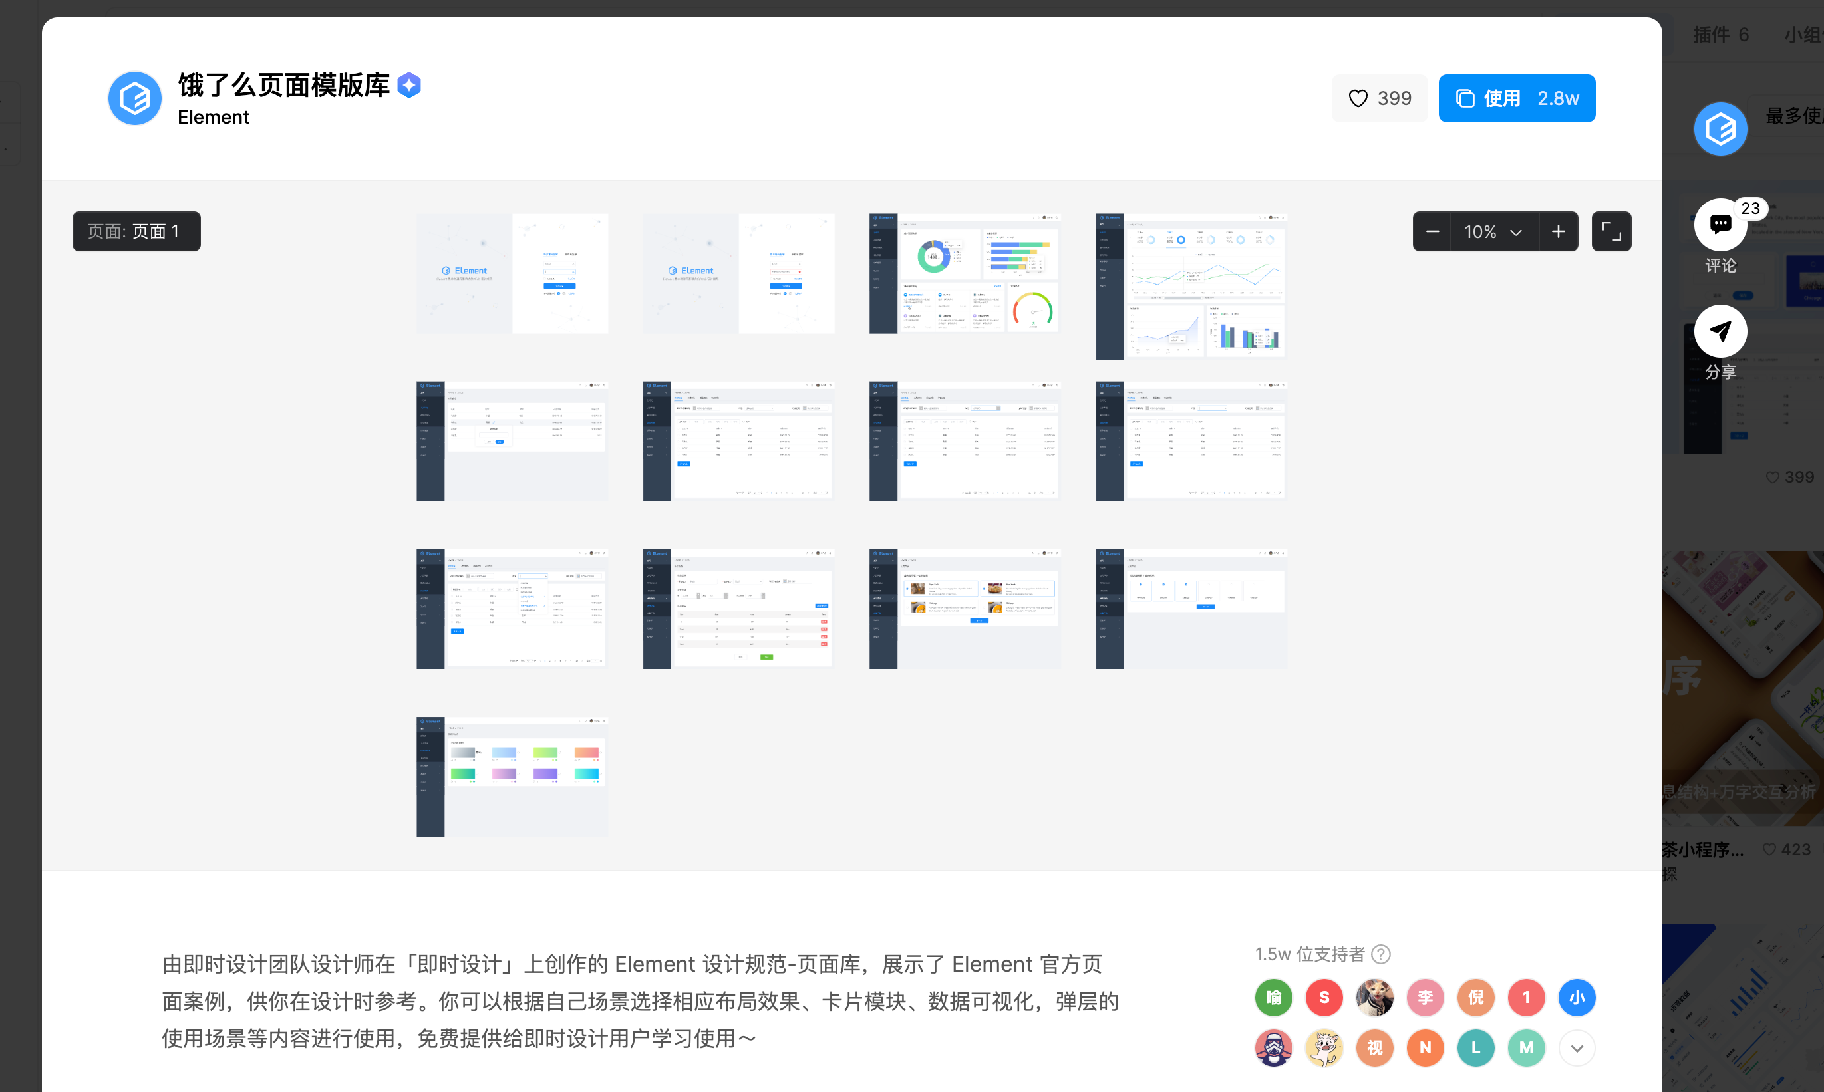Open the food image cards thumbnail
Image resolution: width=1824 pixels, height=1092 pixels.
[x=965, y=609]
